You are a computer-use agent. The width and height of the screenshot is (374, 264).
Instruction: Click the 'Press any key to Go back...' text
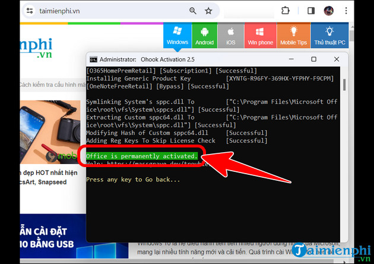(x=133, y=180)
